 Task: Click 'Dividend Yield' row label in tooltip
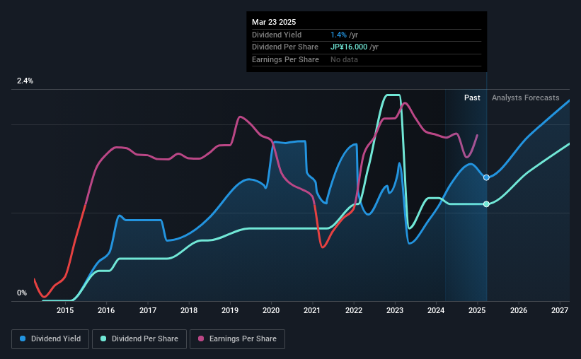coord(277,35)
